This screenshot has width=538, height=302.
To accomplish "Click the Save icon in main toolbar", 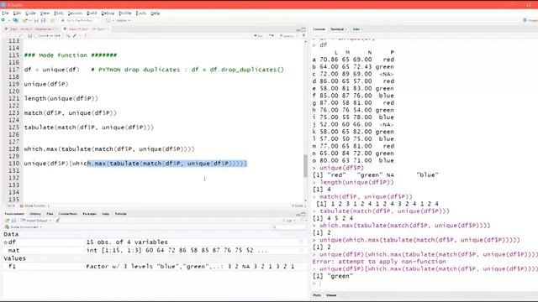I will point(36,20).
